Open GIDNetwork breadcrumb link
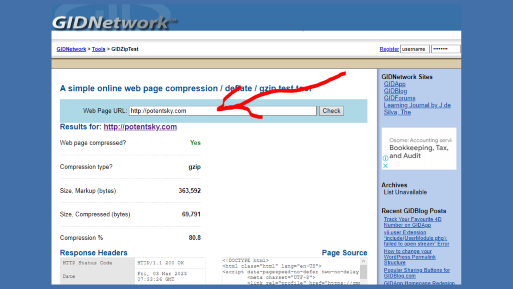The width and height of the screenshot is (513, 289). pyautogui.click(x=71, y=49)
